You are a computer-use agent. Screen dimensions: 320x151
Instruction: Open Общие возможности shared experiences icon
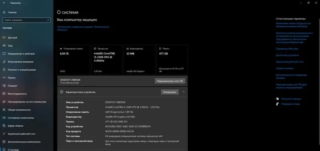coord(4,110)
